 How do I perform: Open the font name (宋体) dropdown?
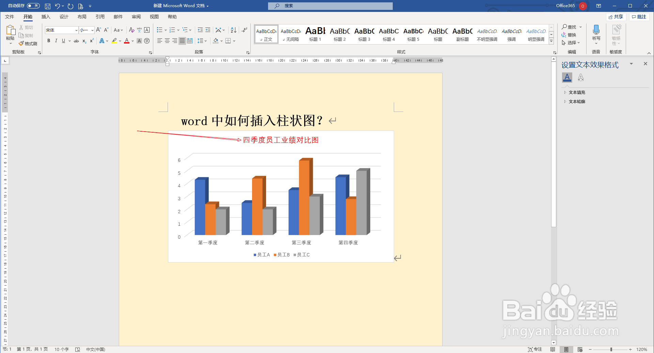click(x=76, y=30)
